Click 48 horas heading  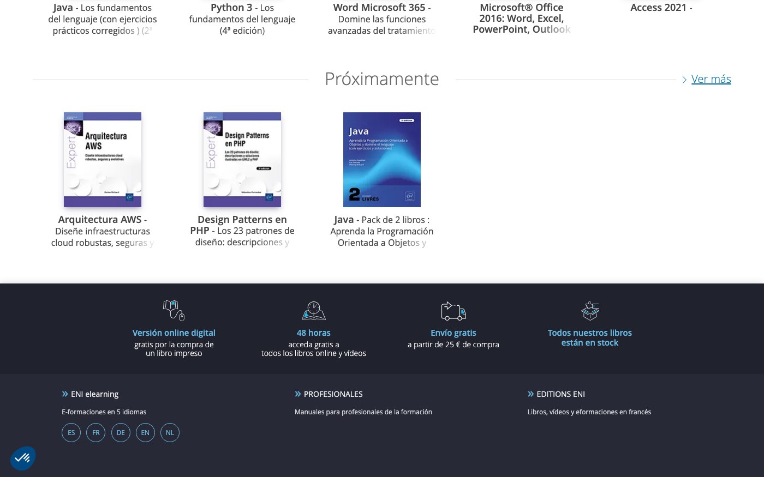pyautogui.click(x=314, y=333)
